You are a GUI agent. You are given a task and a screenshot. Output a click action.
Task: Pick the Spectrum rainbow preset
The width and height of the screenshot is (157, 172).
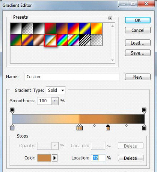(62, 40)
